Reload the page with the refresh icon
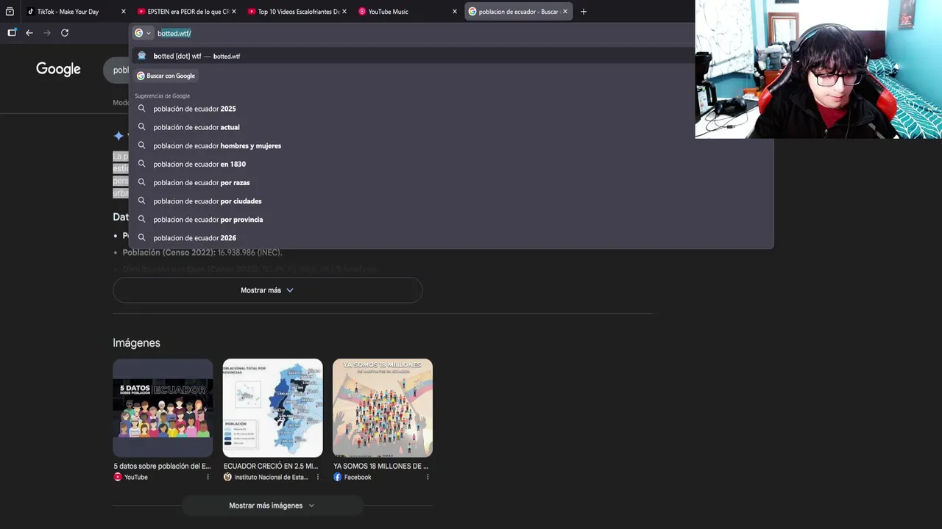This screenshot has height=529, width=942. (65, 33)
